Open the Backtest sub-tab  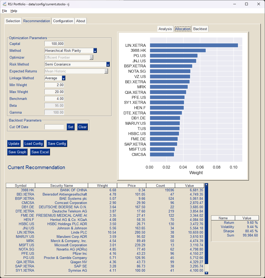tap(200, 29)
